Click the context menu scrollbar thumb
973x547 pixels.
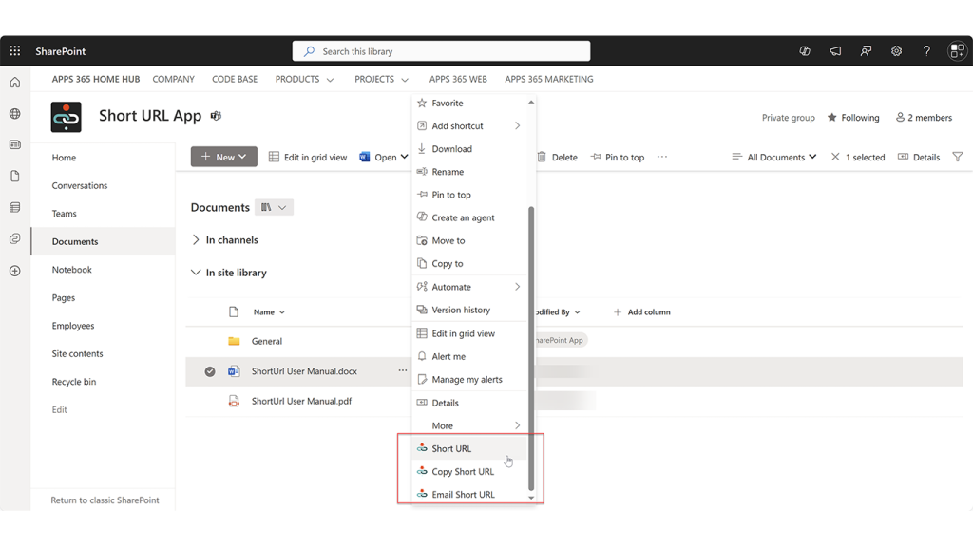[x=531, y=348]
